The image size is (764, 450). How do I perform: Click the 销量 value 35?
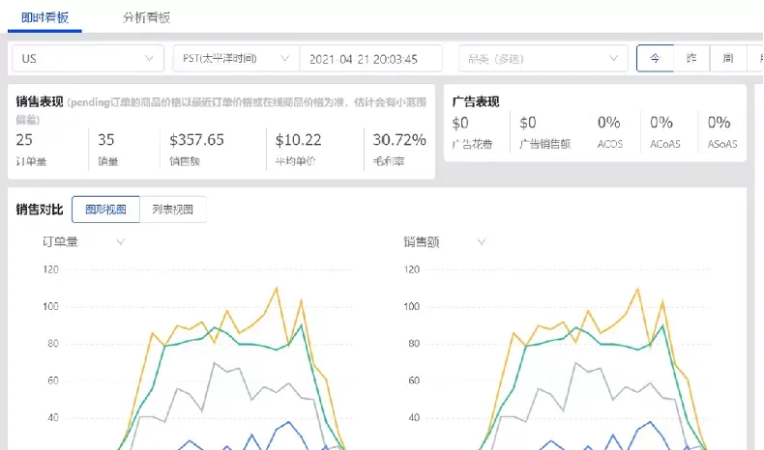(x=105, y=140)
